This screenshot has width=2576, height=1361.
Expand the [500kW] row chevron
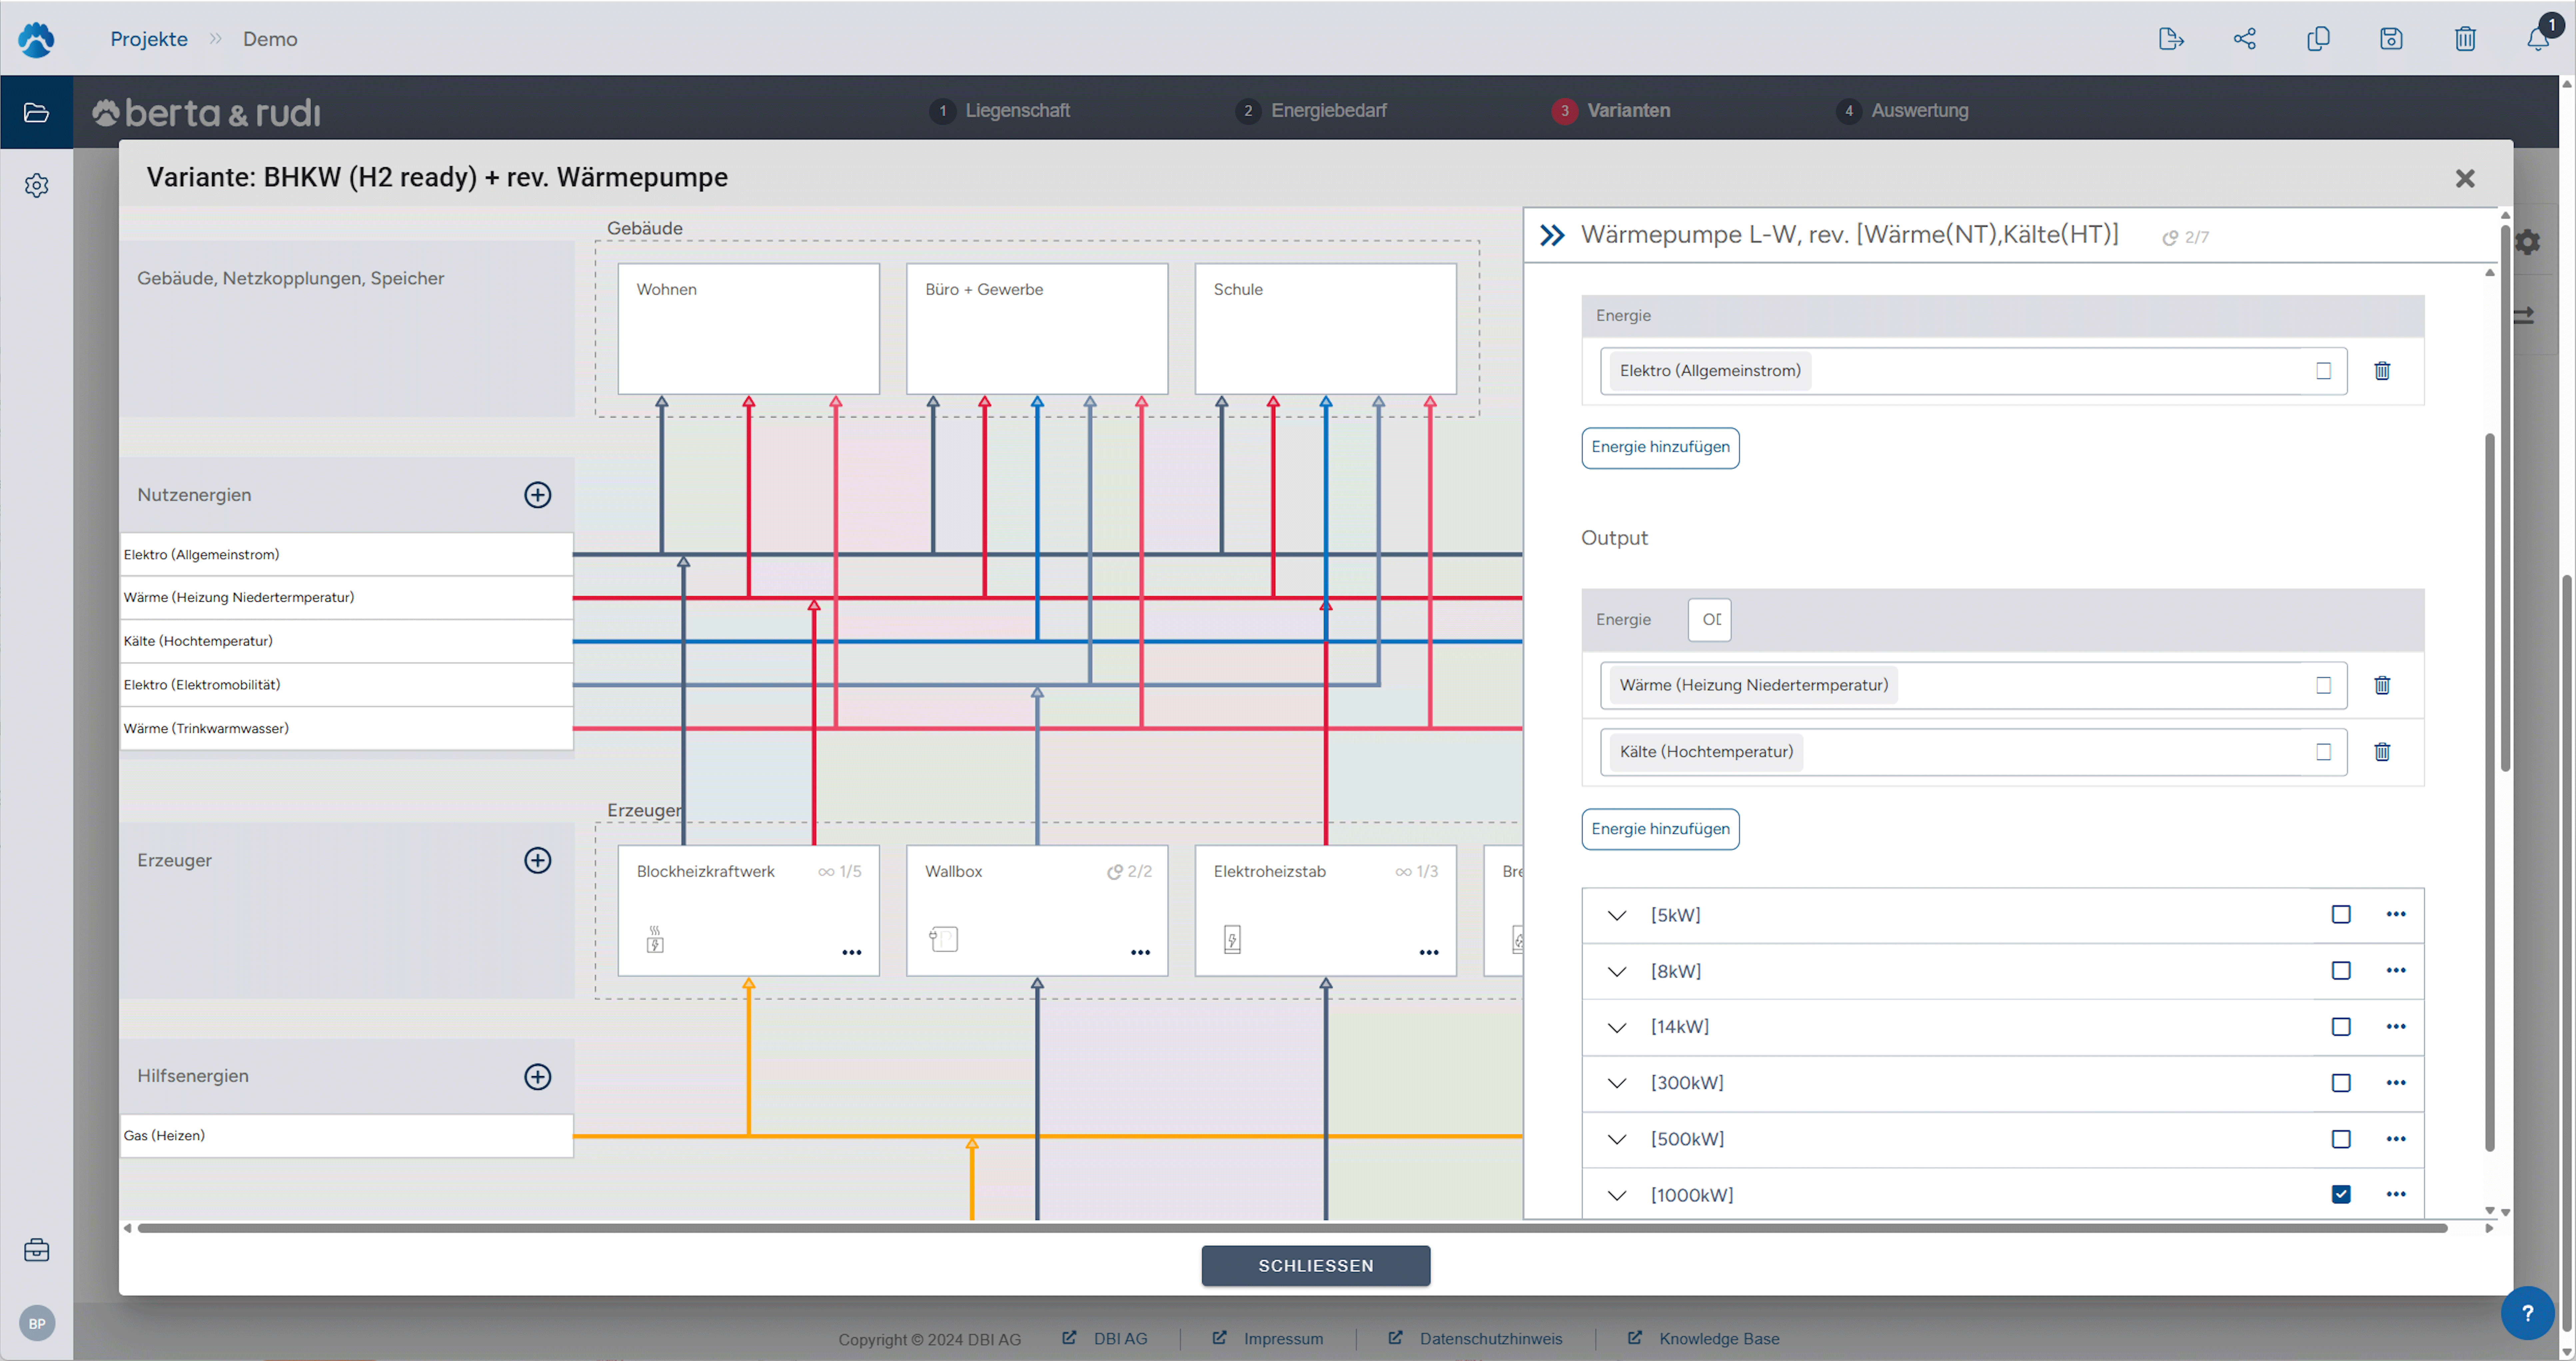click(x=1617, y=1139)
